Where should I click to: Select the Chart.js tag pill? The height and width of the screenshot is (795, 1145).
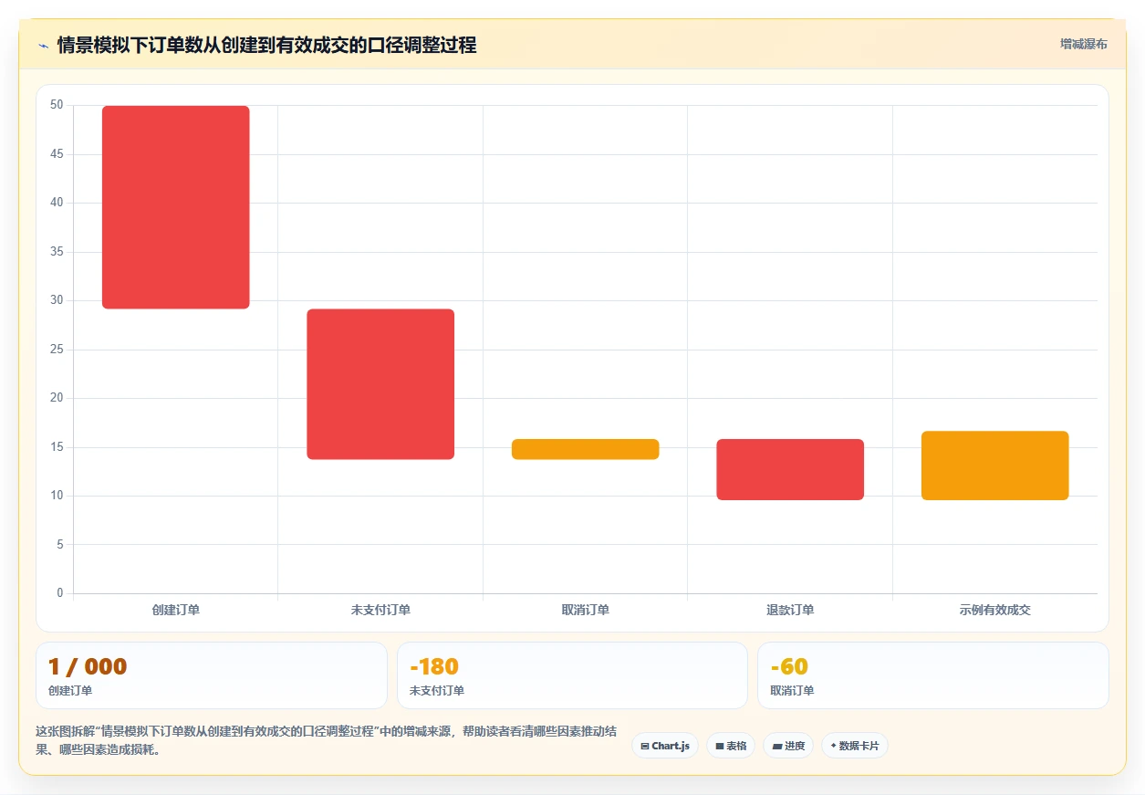click(665, 746)
